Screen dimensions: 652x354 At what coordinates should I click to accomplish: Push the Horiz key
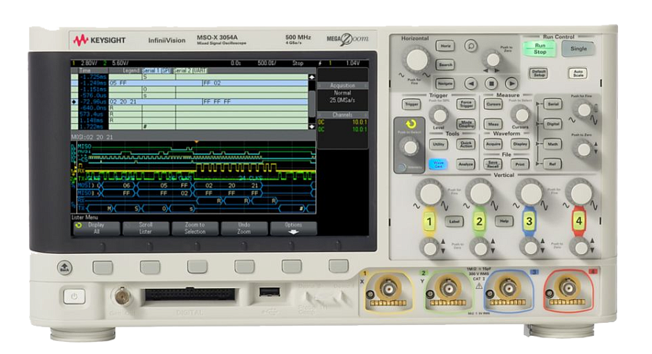(x=445, y=46)
